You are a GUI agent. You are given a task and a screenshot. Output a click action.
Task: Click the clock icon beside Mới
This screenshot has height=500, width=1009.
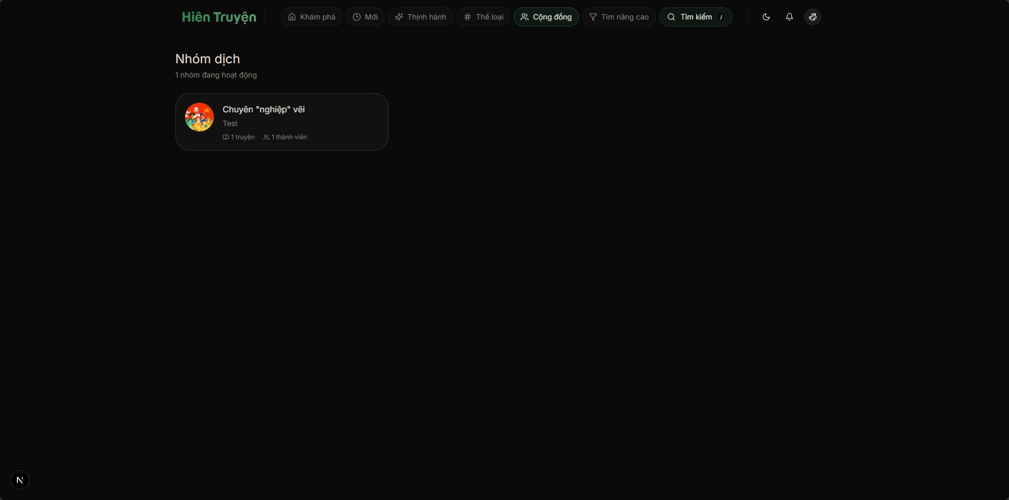click(x=357, y=17)
